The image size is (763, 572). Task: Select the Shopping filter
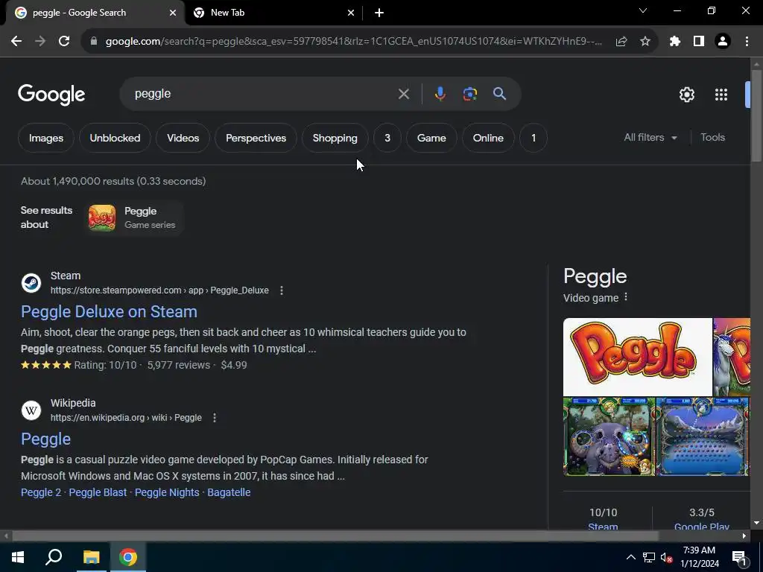click(335, 138)
